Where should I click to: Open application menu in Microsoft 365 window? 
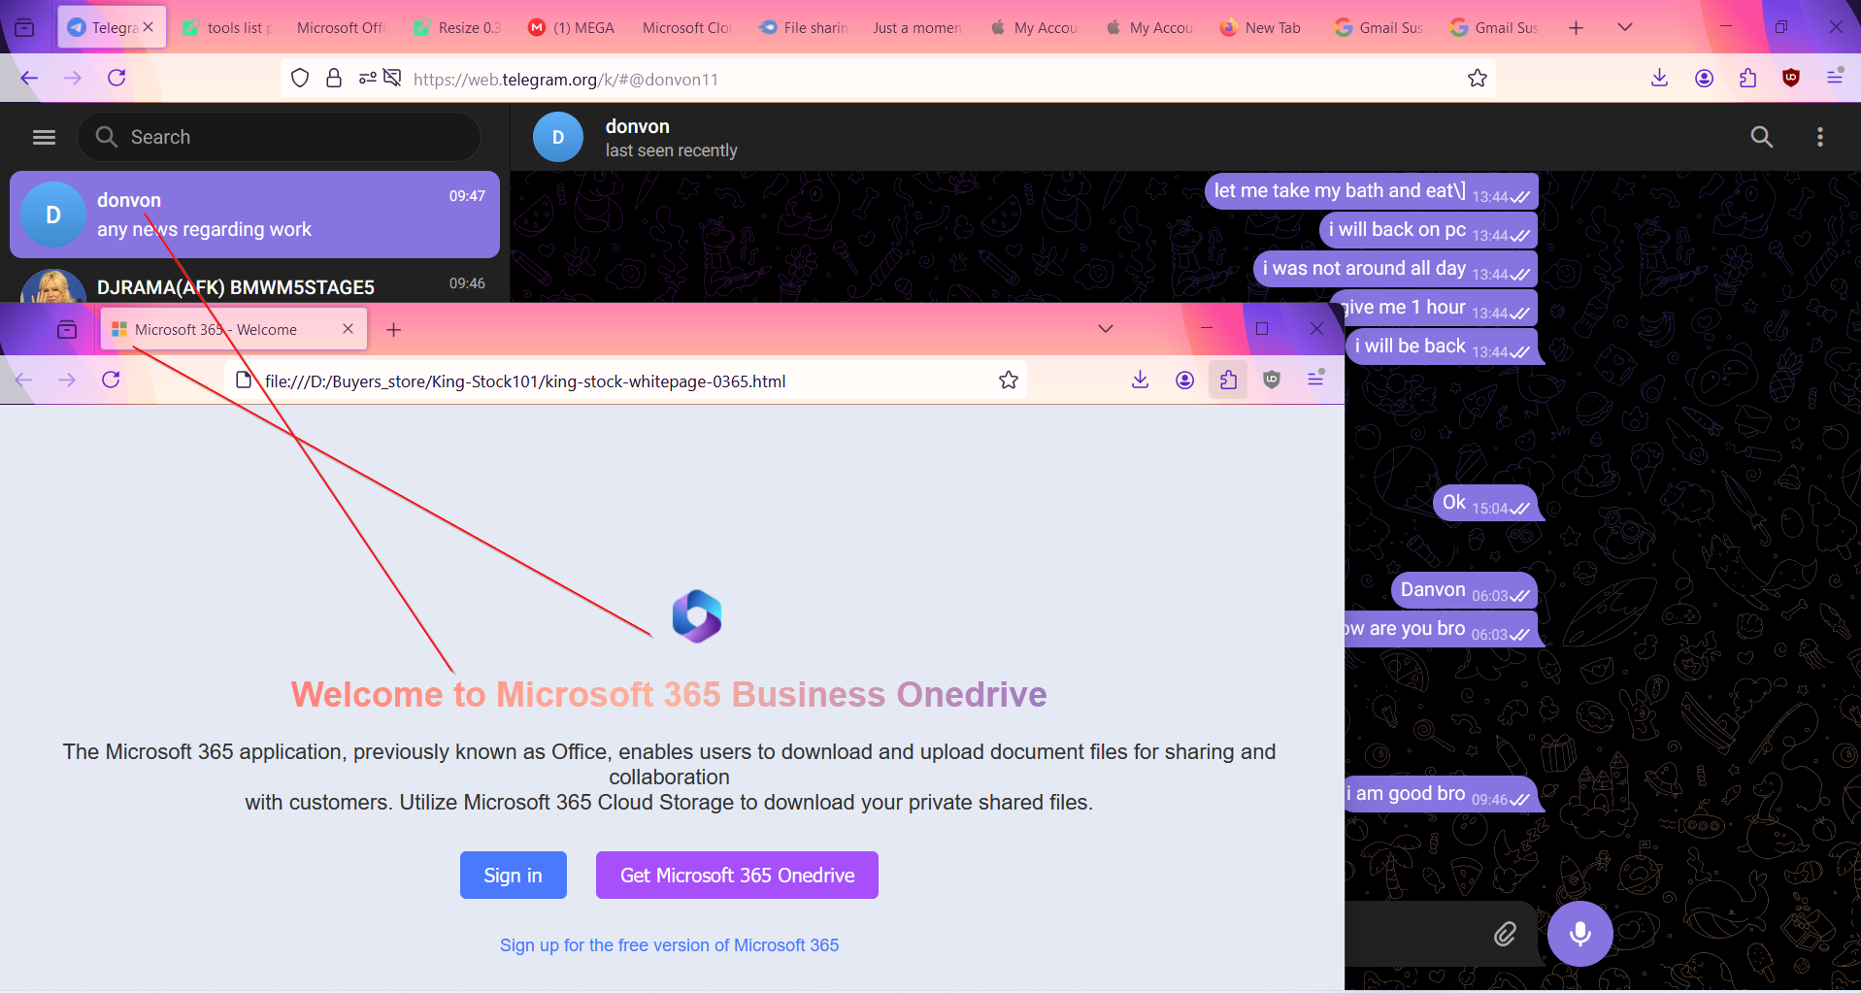click(x=1315, y=379)
